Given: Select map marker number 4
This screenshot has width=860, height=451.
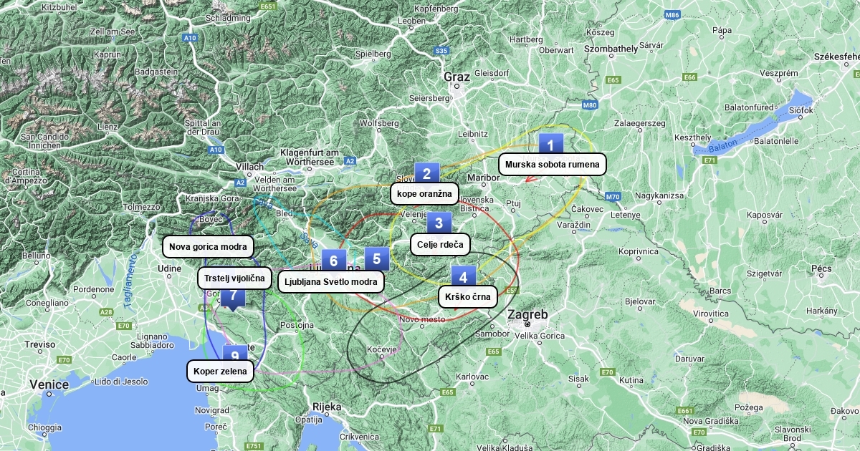Looking at the screenshot, I should 463,277.
